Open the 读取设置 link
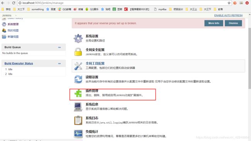 tap(92, 77)
